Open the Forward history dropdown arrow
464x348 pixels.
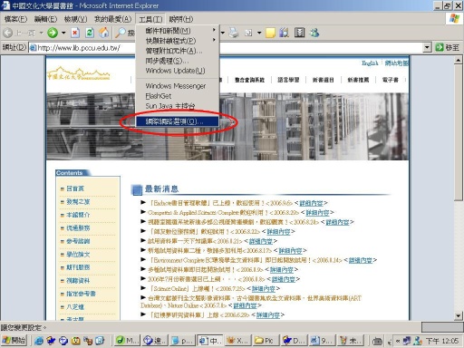(63, 33)
